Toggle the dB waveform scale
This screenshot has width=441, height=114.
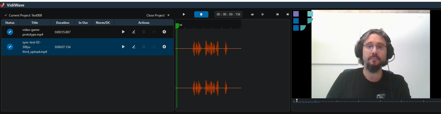252,14
